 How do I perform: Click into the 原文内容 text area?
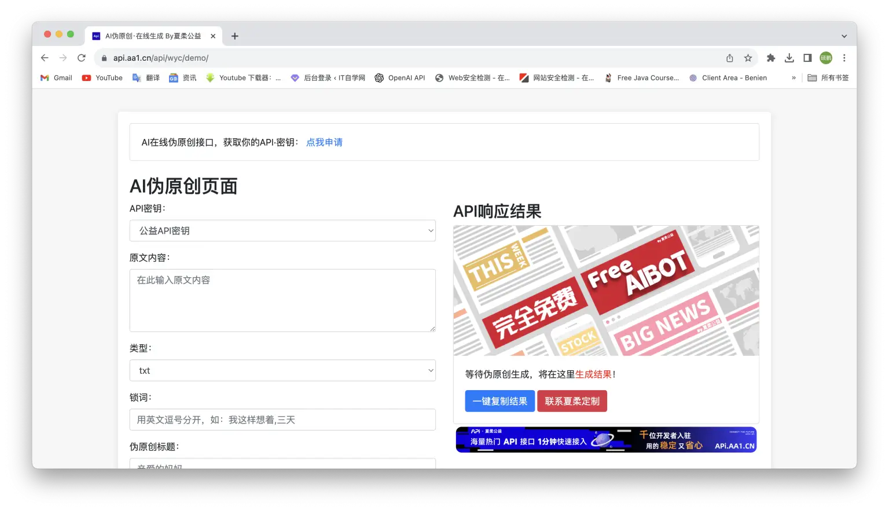point(282,300)
